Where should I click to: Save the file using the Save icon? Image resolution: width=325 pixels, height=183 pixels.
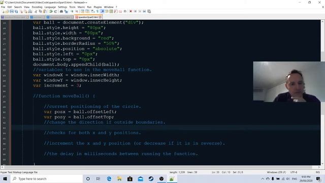(12, 11)
